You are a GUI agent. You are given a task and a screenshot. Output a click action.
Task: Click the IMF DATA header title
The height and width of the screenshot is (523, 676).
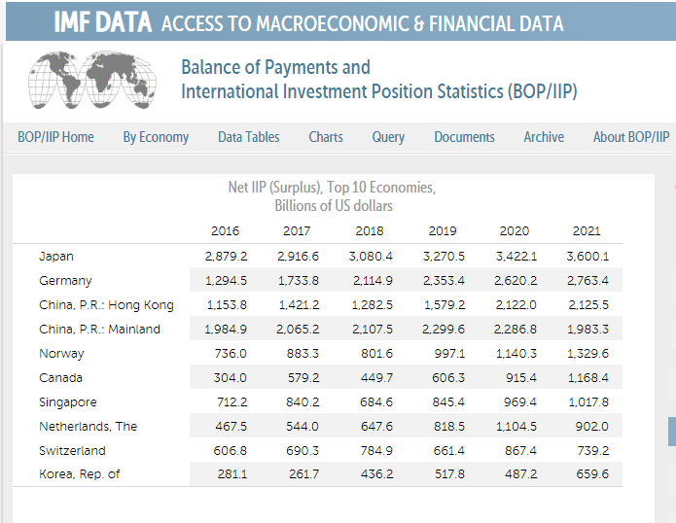102,23
